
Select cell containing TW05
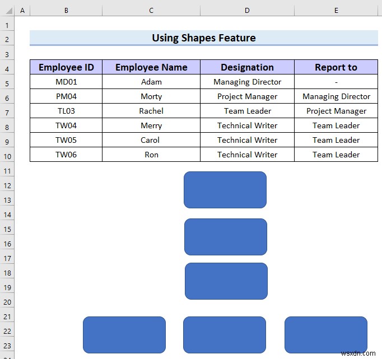tap(66, 140)
